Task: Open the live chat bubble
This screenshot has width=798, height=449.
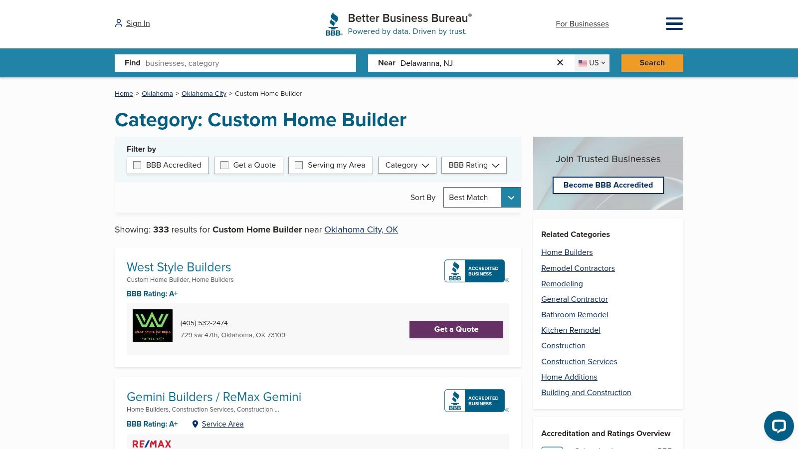Action: pyautogui.click(x=779, y=426)
